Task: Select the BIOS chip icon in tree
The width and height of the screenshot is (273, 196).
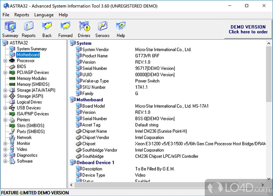Action: point(12,66)
